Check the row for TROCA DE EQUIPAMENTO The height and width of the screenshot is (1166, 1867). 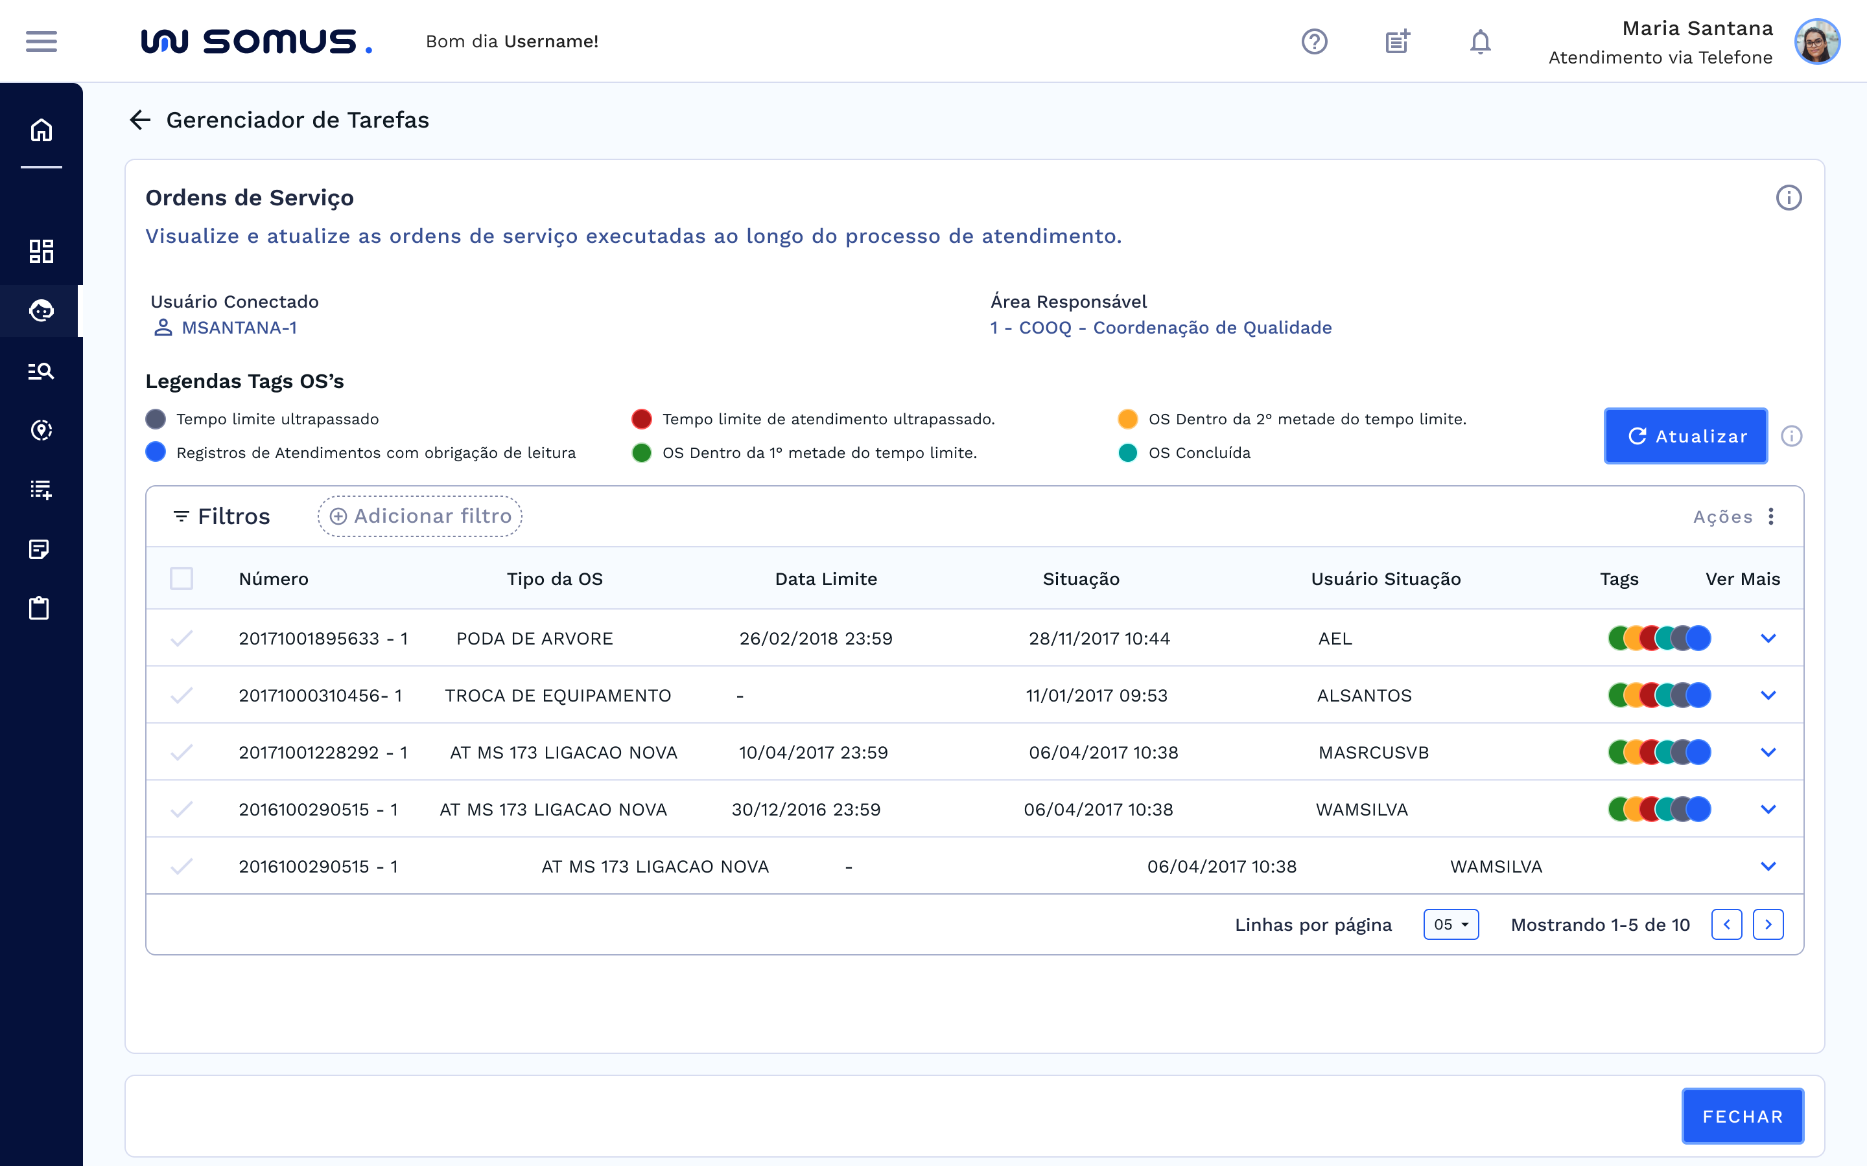point(182,696)
